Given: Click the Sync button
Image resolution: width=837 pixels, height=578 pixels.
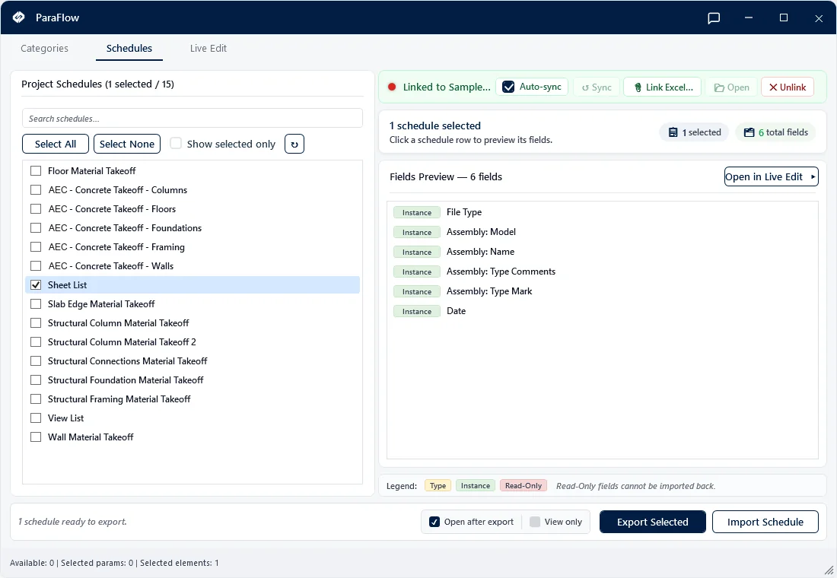Looking at the screenshot, I should point(597,87).
